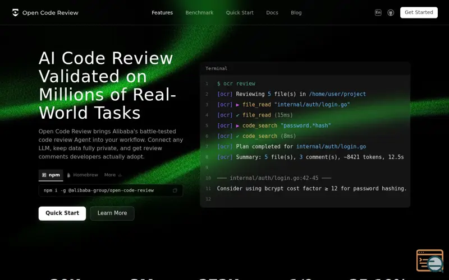Click the white Quick Start hero button

pos(62,213)
